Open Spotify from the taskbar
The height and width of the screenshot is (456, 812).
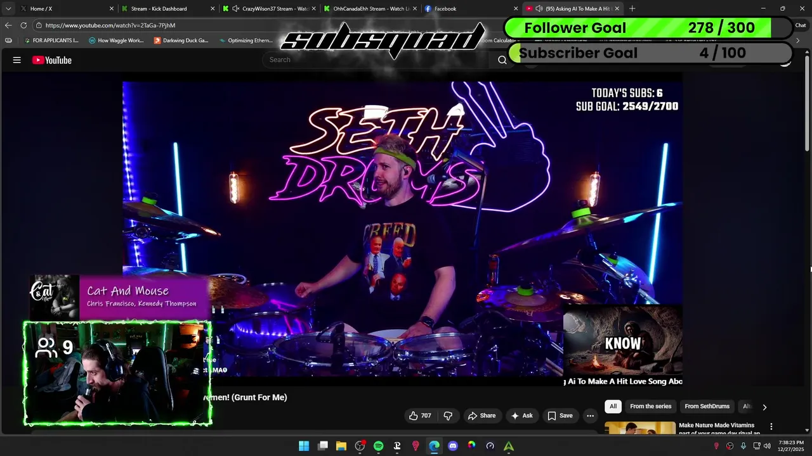[379, 446]
